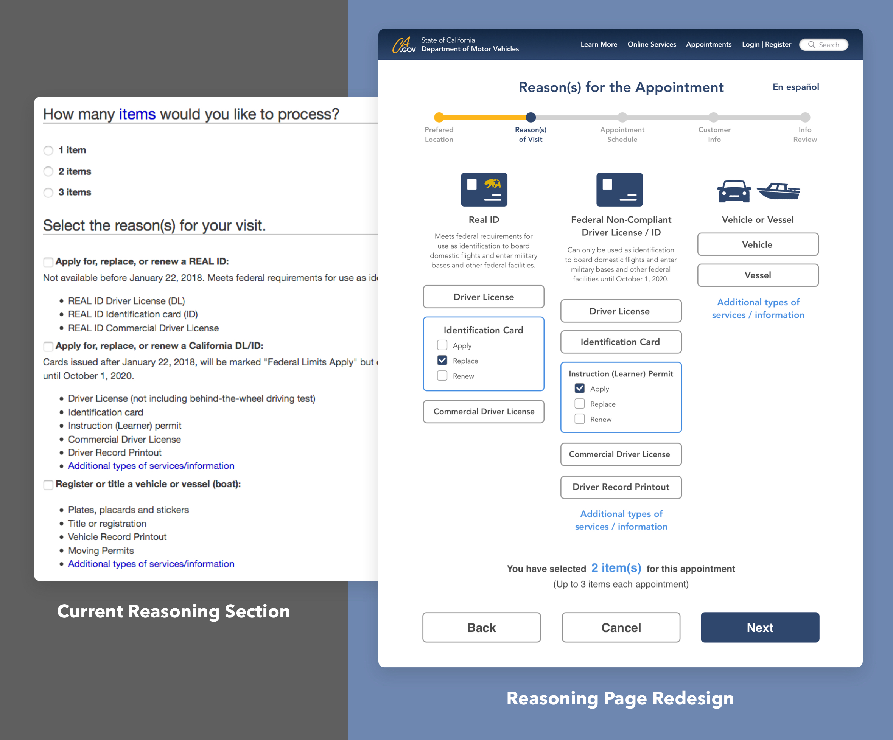Open Additional types link below Moving Permits bullet
This screenshot has height=740, width=893.
pyautogui.click(x=151, y=564)
